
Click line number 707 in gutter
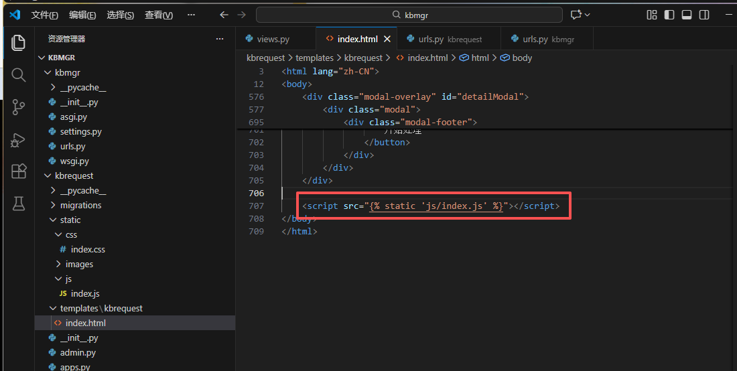point(256,206)
